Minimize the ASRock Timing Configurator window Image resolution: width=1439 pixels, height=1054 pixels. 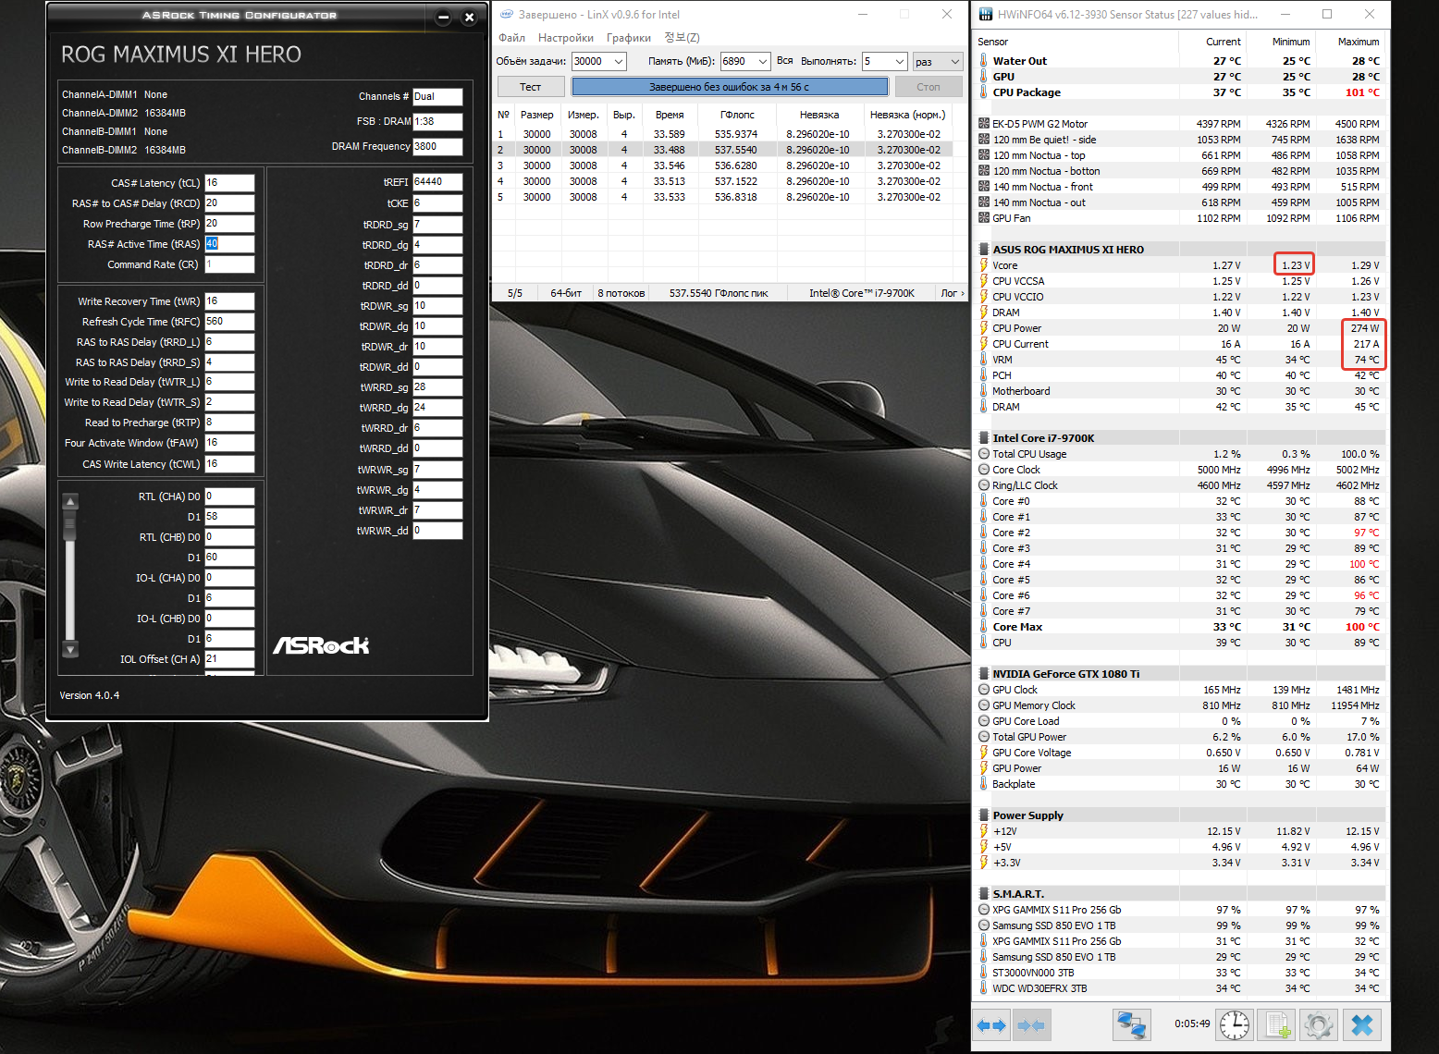point(443,18)
